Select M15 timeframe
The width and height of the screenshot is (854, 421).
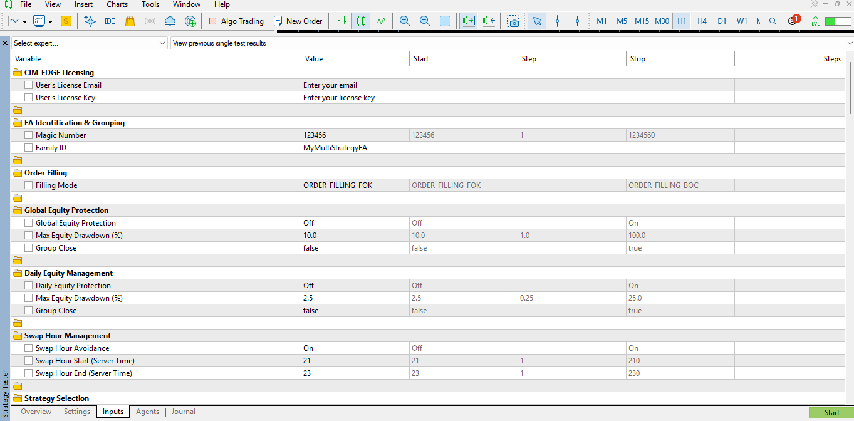coord(642,21)
